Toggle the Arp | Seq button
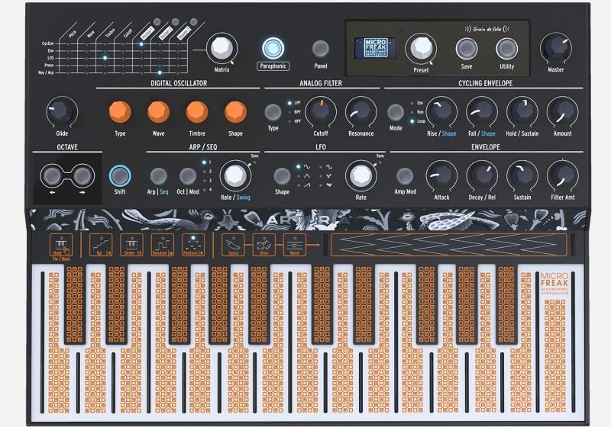The width and height of the screenshot is (611, 427). pos(159,176)
